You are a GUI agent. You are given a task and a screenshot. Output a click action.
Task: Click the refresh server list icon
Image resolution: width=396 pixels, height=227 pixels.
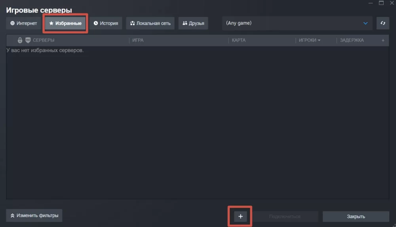click(x=383, y=23)
